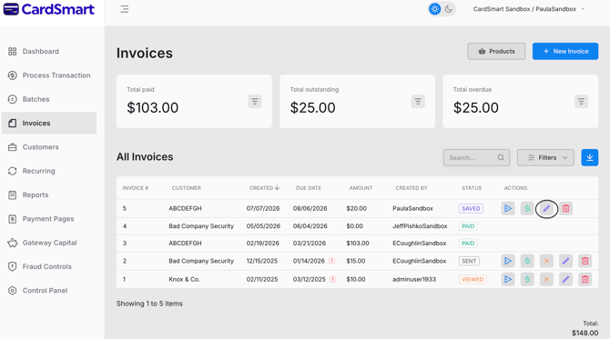Open Dashboard in the sidebar

[49, 51]
